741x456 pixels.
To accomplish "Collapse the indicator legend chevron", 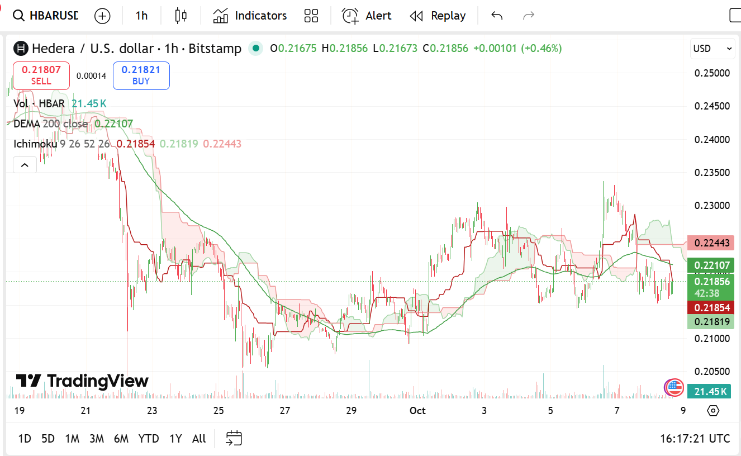I will coord(25,165).
